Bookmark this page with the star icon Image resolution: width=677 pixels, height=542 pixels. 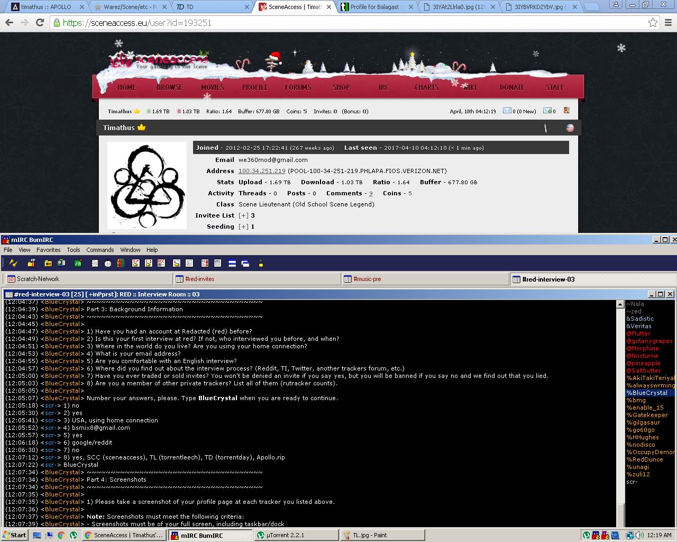[x=653, y=23]
